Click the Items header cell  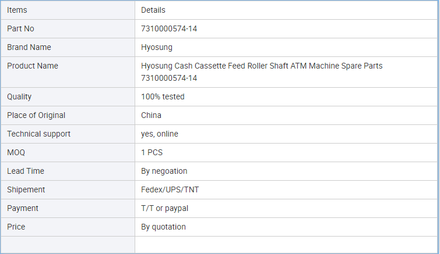pos(68,10)
